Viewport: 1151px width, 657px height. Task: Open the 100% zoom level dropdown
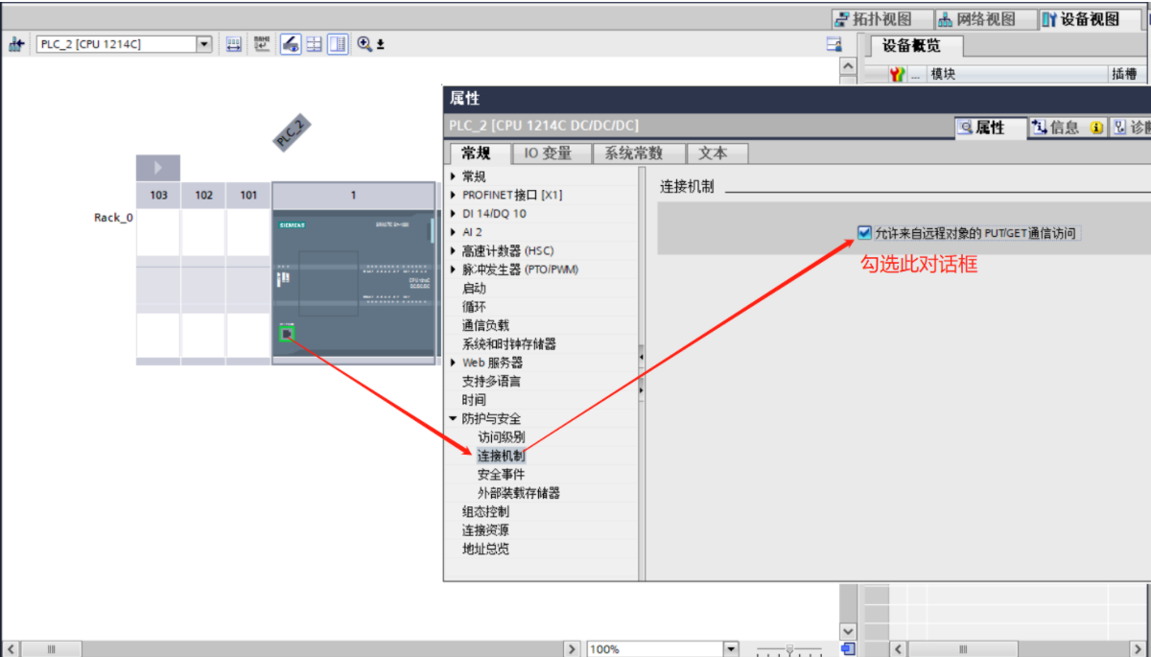731,649
